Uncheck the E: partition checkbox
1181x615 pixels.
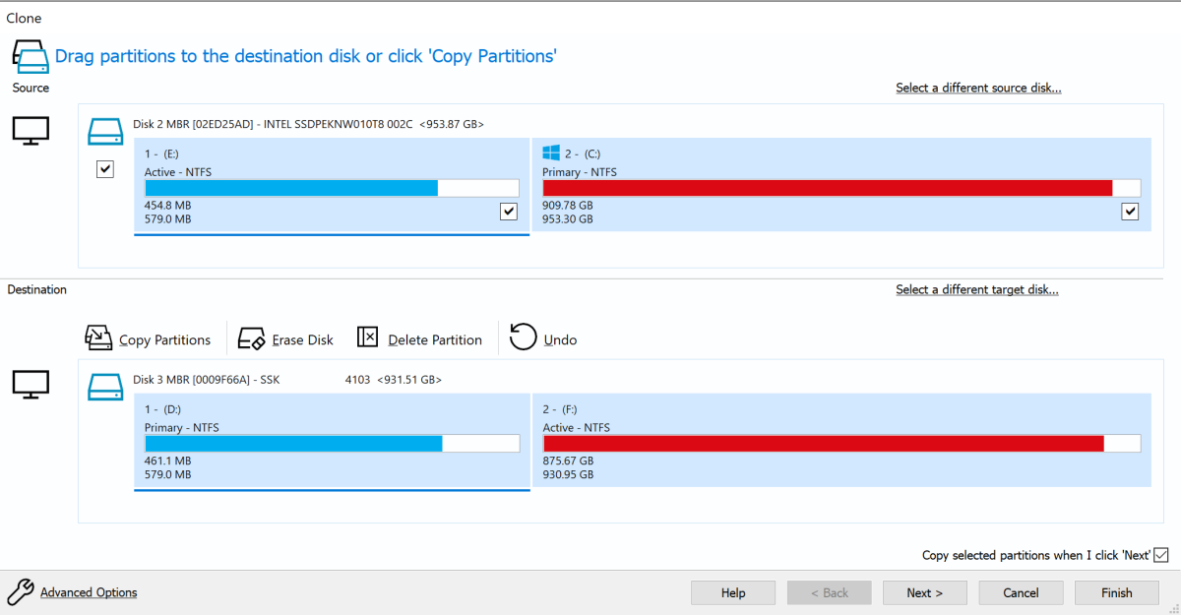(508, 211)
